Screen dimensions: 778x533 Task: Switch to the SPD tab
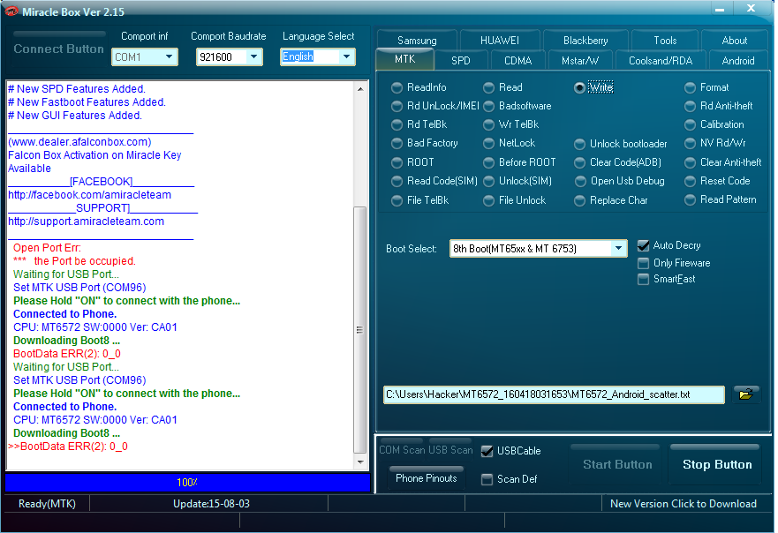click(x=460, y=61)
